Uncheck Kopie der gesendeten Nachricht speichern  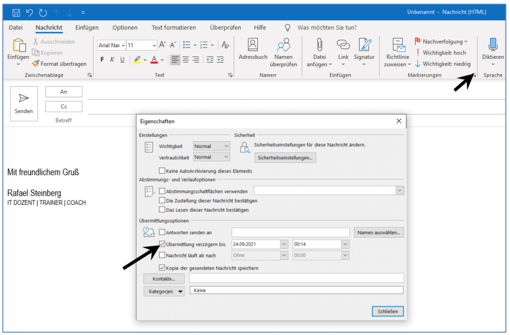162,268
